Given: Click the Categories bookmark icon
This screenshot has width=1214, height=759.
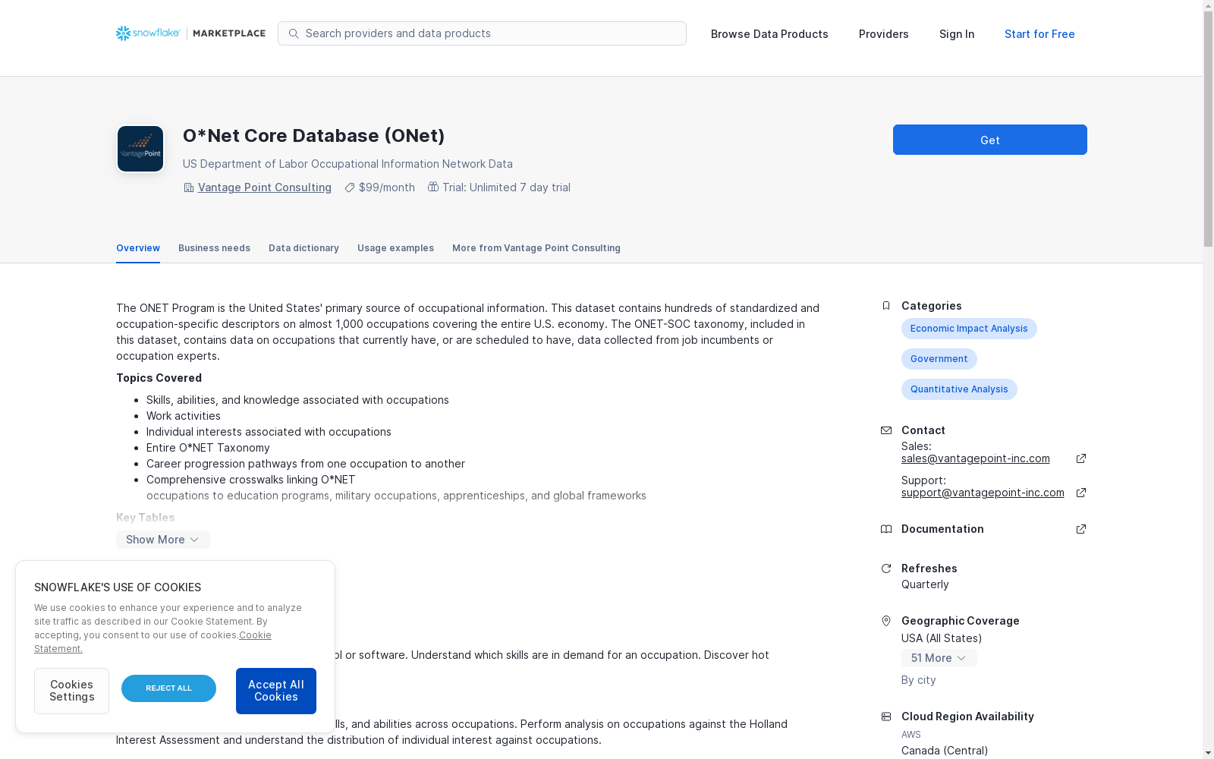Looking at the screenshot, I should click(885, 306).
